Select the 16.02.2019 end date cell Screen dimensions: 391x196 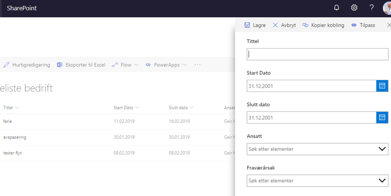tap(179, 121)
